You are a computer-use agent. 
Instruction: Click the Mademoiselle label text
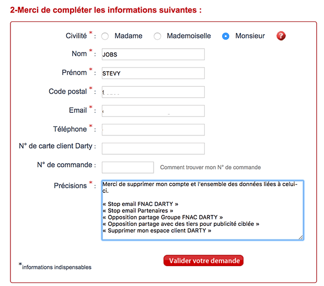(x=189, y=36)
